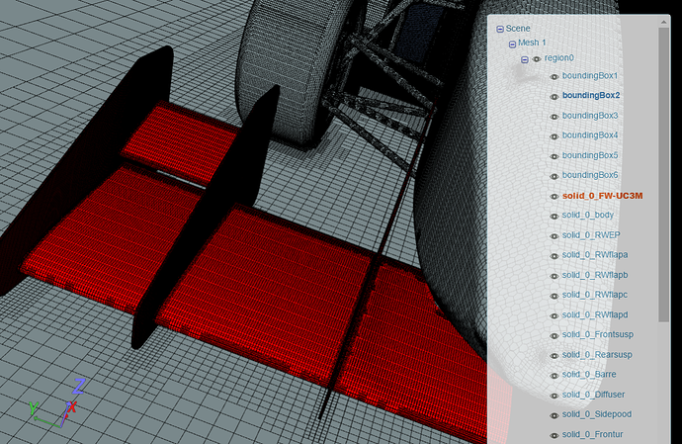
Task: Select boundingBox4 entry
Action: [590, 135]
